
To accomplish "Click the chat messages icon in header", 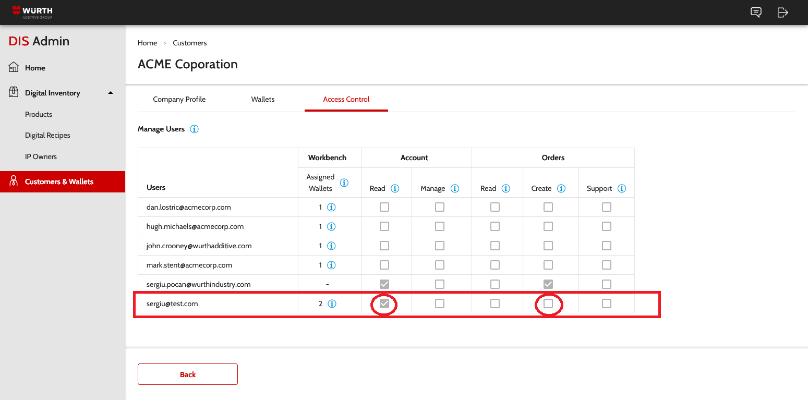I will click(756, 13).
